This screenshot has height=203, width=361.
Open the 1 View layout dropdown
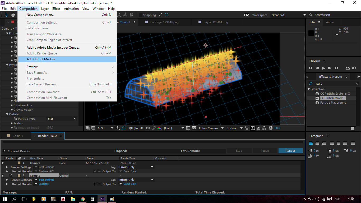235,128
